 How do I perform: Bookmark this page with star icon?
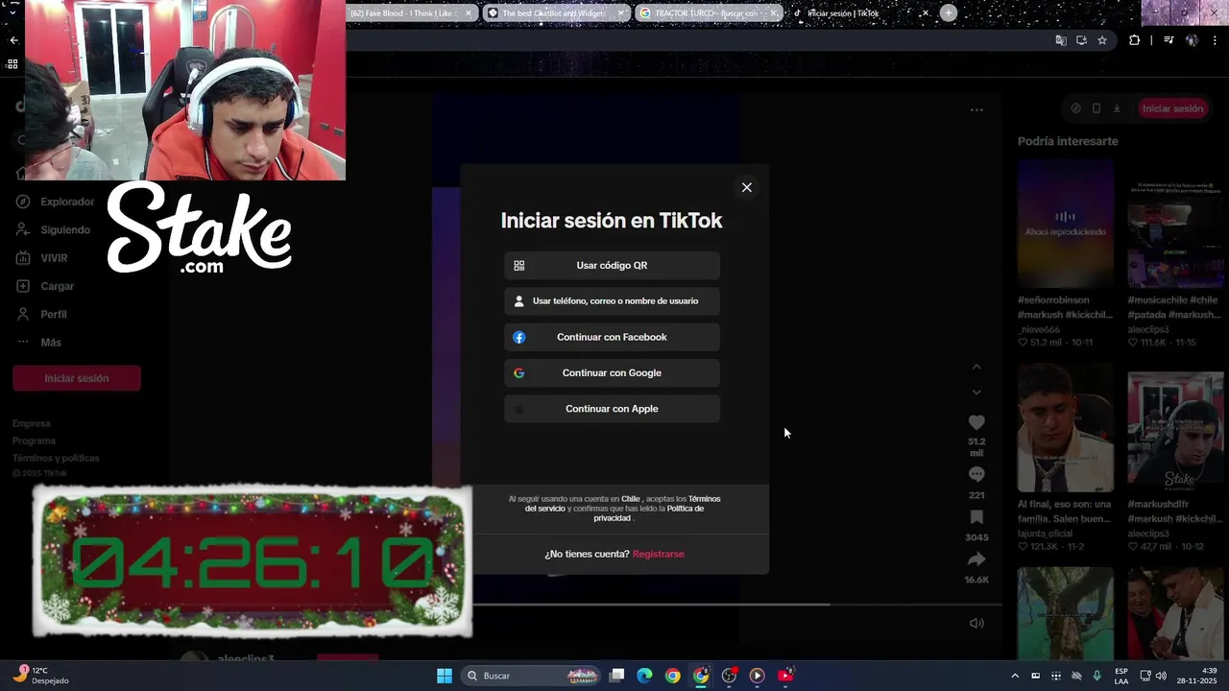(1102, 40)
